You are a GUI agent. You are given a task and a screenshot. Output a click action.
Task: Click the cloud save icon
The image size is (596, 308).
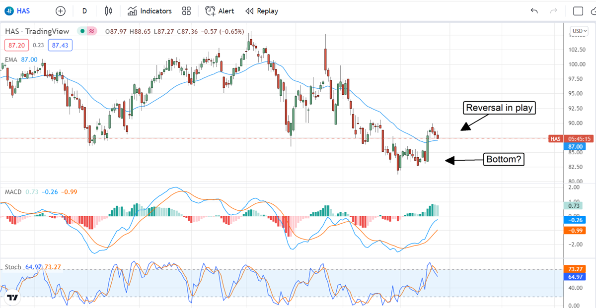click(594, 11)
